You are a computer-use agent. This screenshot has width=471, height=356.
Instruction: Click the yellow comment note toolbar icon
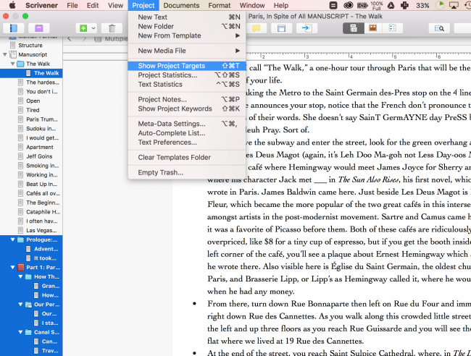tap(257, 28)
